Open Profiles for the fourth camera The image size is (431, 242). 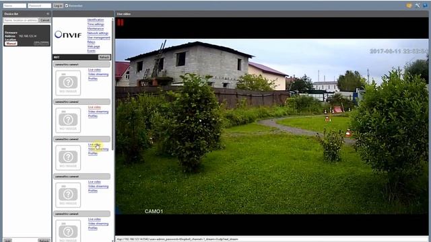point(93,190)
